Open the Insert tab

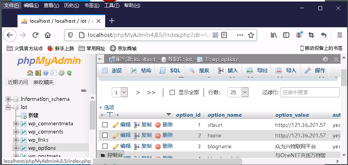228,70
